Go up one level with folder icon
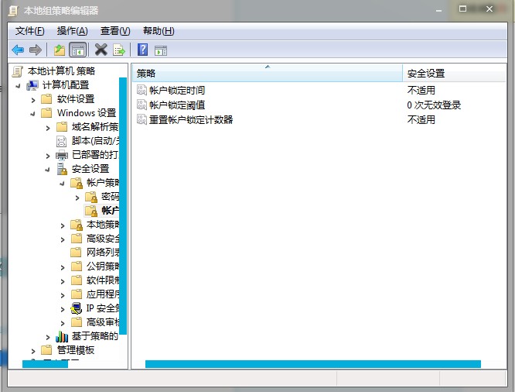This screenshot has height=392, width=515. click(60, 50)
